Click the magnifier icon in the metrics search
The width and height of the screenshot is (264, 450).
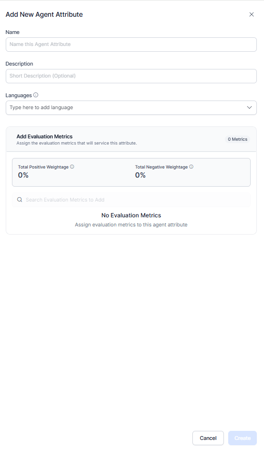(20, 200)
